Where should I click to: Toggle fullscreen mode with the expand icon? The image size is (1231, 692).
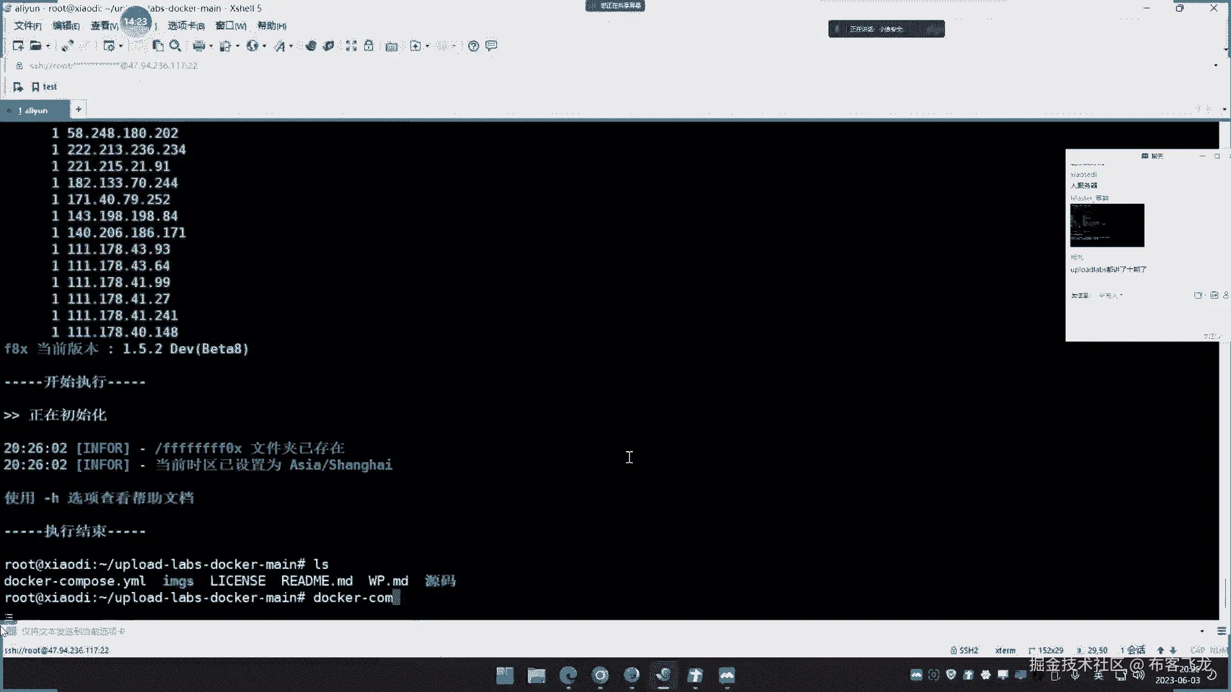point(351,45)
